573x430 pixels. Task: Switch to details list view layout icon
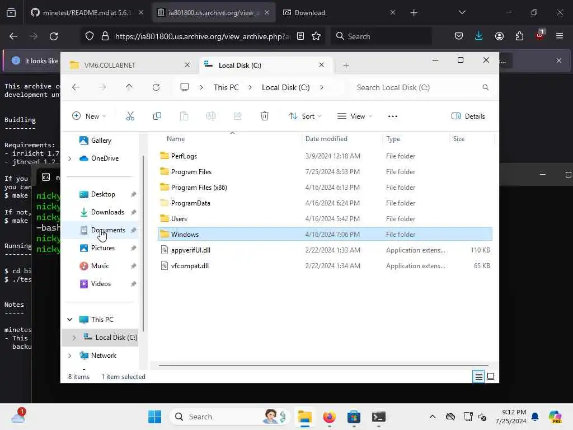(478, 376)
